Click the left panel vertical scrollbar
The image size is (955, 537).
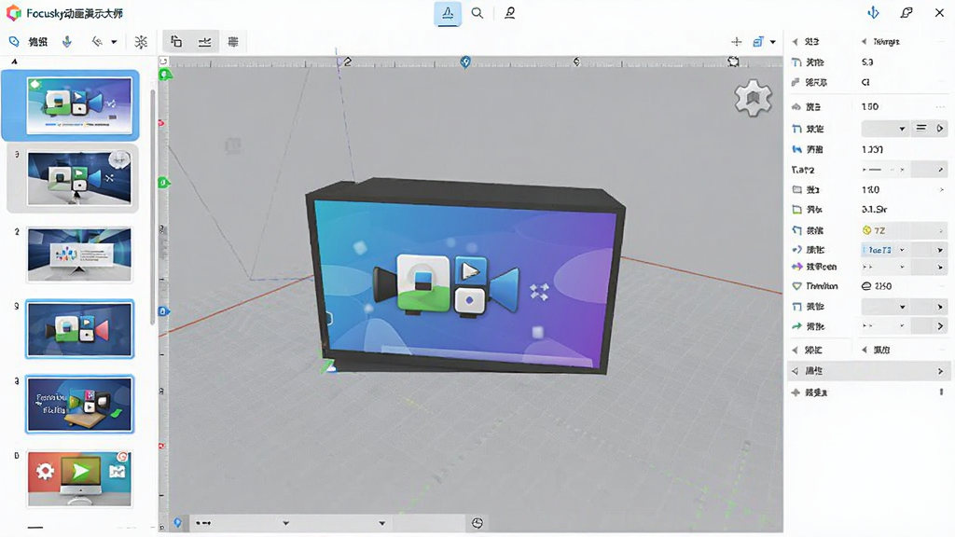[x=153, y=207]
